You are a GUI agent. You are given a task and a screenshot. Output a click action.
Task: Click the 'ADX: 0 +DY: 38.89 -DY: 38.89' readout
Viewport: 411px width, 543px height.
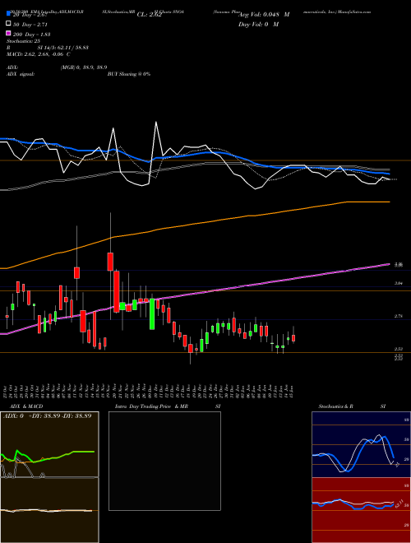(x=47, y=415)
